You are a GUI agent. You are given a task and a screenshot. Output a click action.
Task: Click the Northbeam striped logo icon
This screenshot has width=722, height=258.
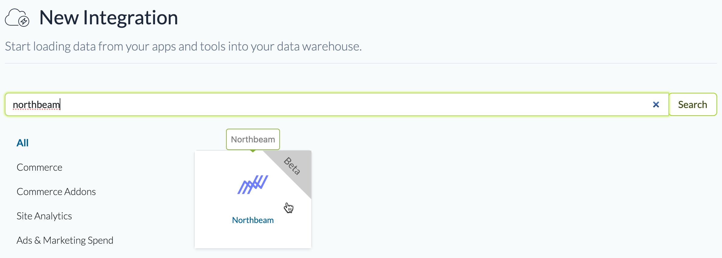click(x=253, y=184)
